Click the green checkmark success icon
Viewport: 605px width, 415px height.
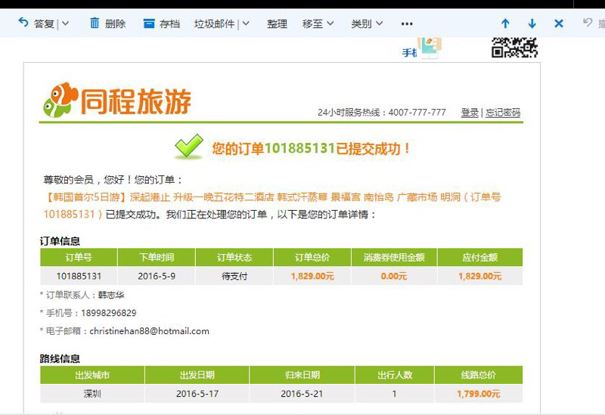[x=188, y=146]
